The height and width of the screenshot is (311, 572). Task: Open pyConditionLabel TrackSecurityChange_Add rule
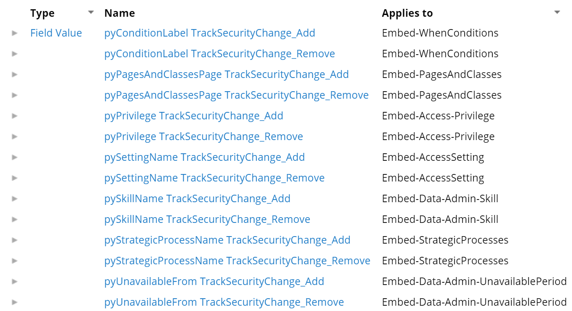tap(210, 33)
